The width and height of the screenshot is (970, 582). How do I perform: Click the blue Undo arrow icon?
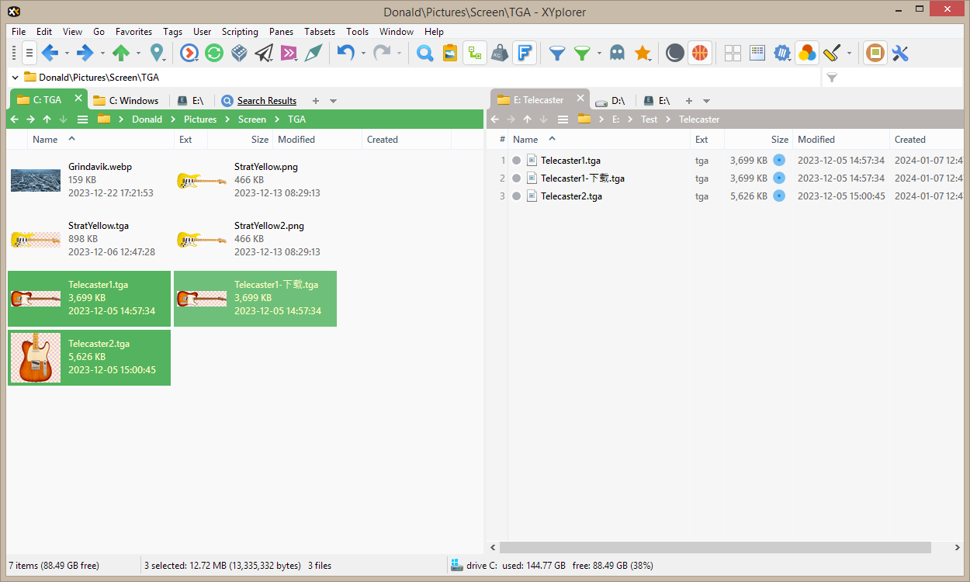(x=346, y=53)
